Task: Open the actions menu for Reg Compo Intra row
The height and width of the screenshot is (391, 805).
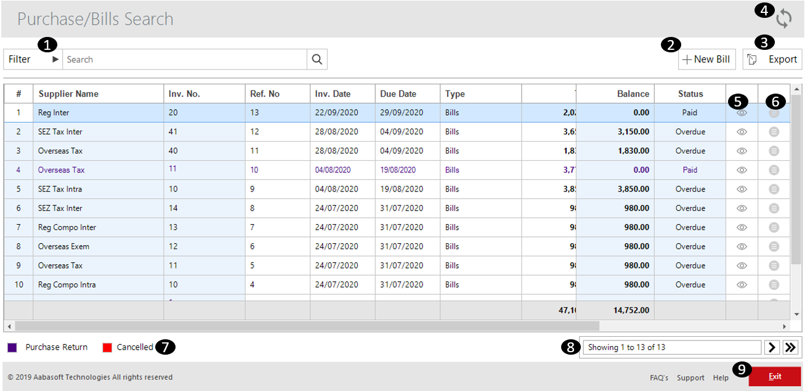Action: click(773, 284)
